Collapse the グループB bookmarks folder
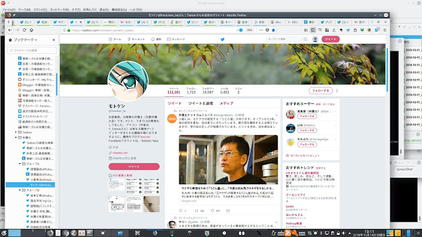422x237 pixels. 20,190
